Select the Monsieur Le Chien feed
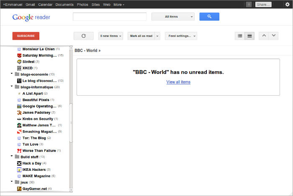This screenshot has height=196, width=293. [39, 49]
